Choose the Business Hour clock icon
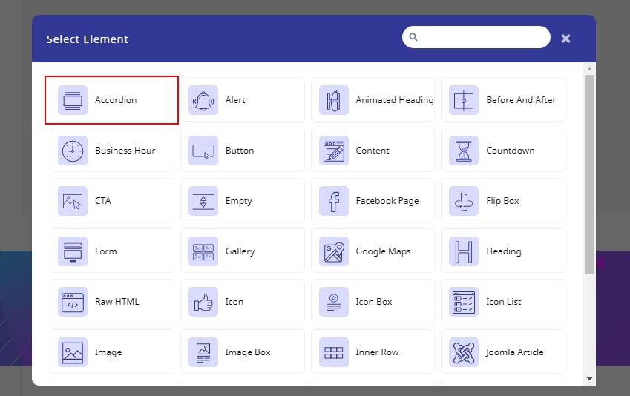 (x=73, y=151)
